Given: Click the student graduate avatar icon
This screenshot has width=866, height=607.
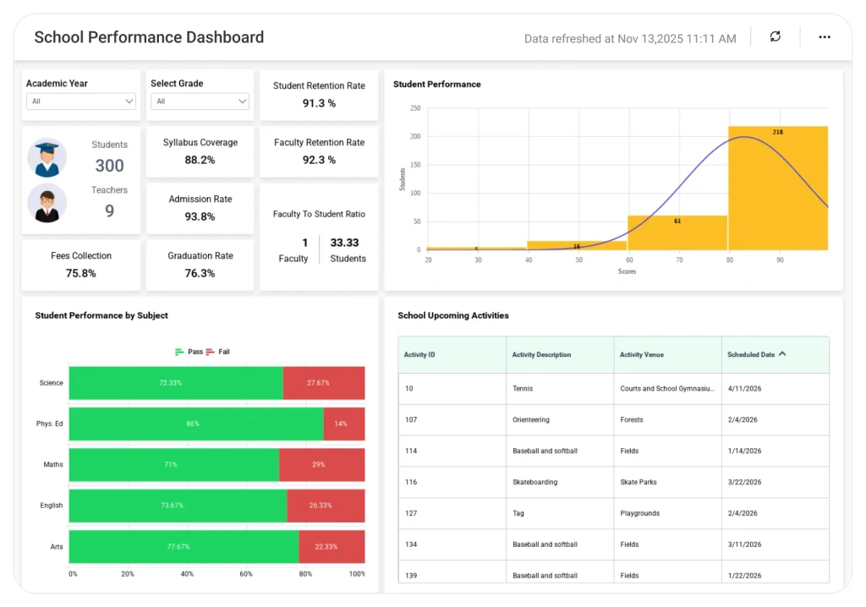Looking at the screenshot, I should point(47,158).
